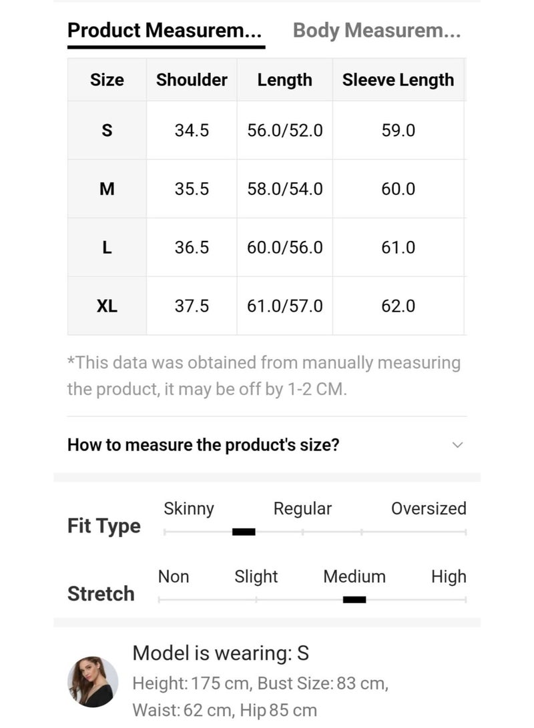This screenshot has width=534, height=728.
Task: Expand the how to measure chevron
Action: tap(457, 445)
